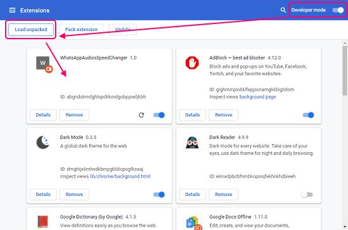Turn off Developer mode toggle
348x230 pixels.
(x=338, y=10)
